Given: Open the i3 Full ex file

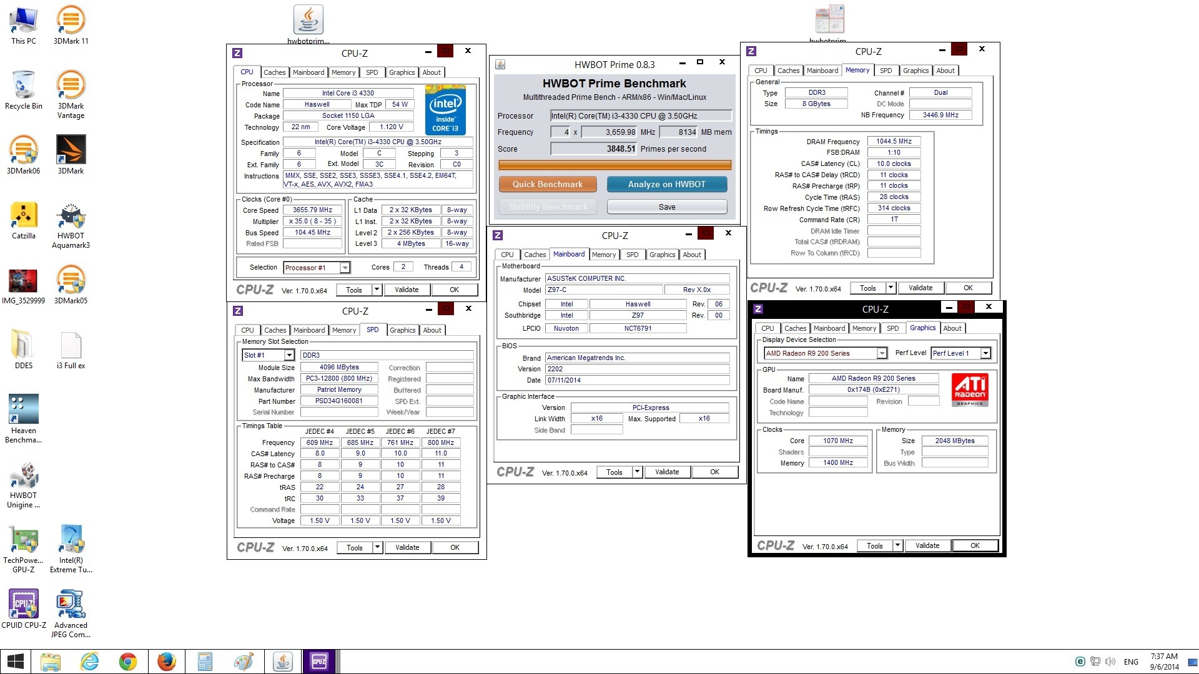Looking at the screenshot, I should coord(71,349).
